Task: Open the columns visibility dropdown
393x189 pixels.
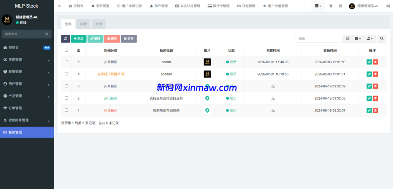Action: 358,39
